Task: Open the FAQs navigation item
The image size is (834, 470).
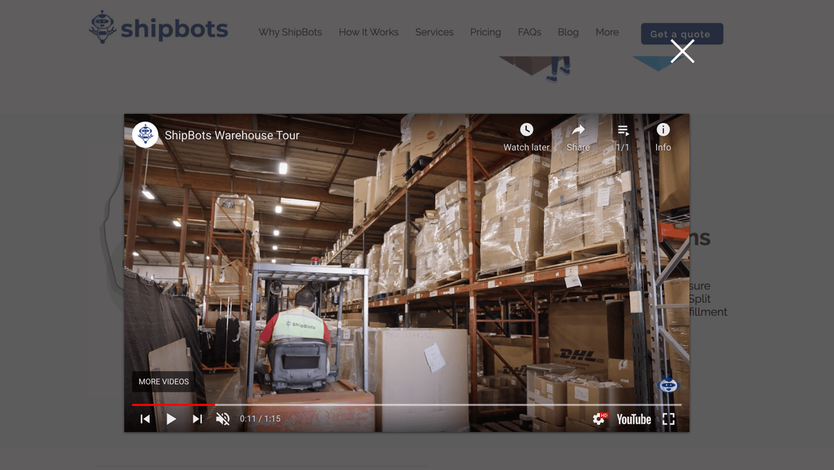Action: (529, 32)
